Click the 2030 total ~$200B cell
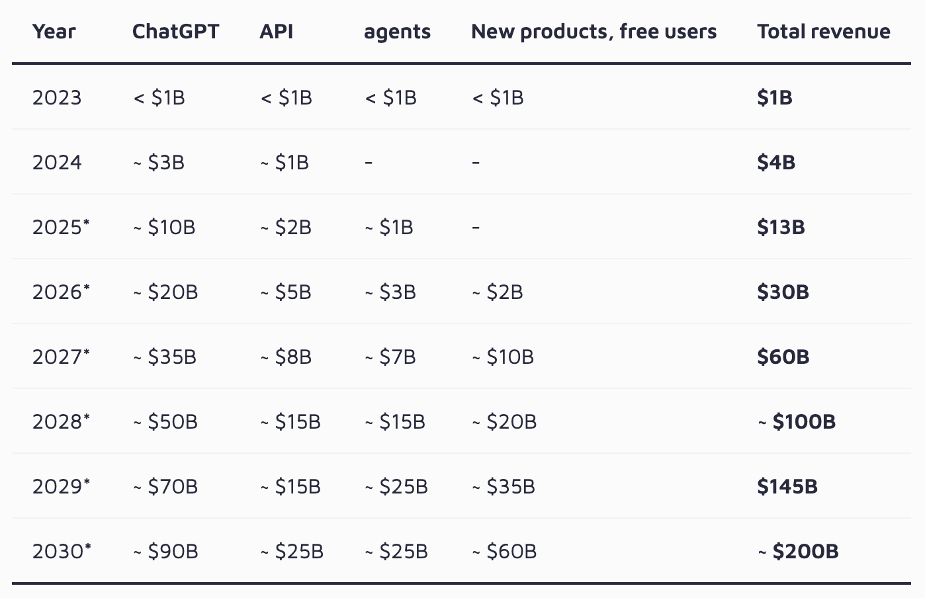This screenshot has width=925, height=598. 797,552
